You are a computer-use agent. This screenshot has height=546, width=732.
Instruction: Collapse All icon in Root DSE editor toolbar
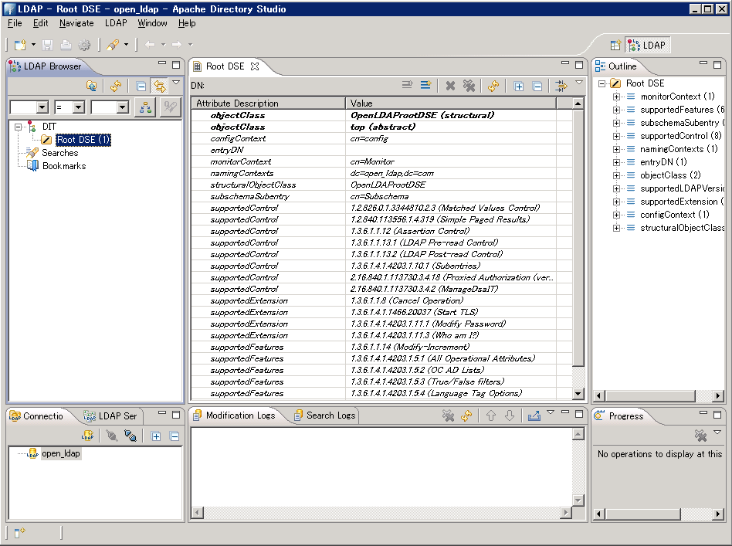point(537,86)
